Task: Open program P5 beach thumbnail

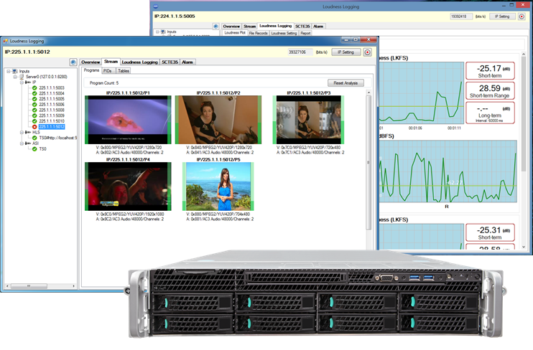Action: [x=218, y=186]
